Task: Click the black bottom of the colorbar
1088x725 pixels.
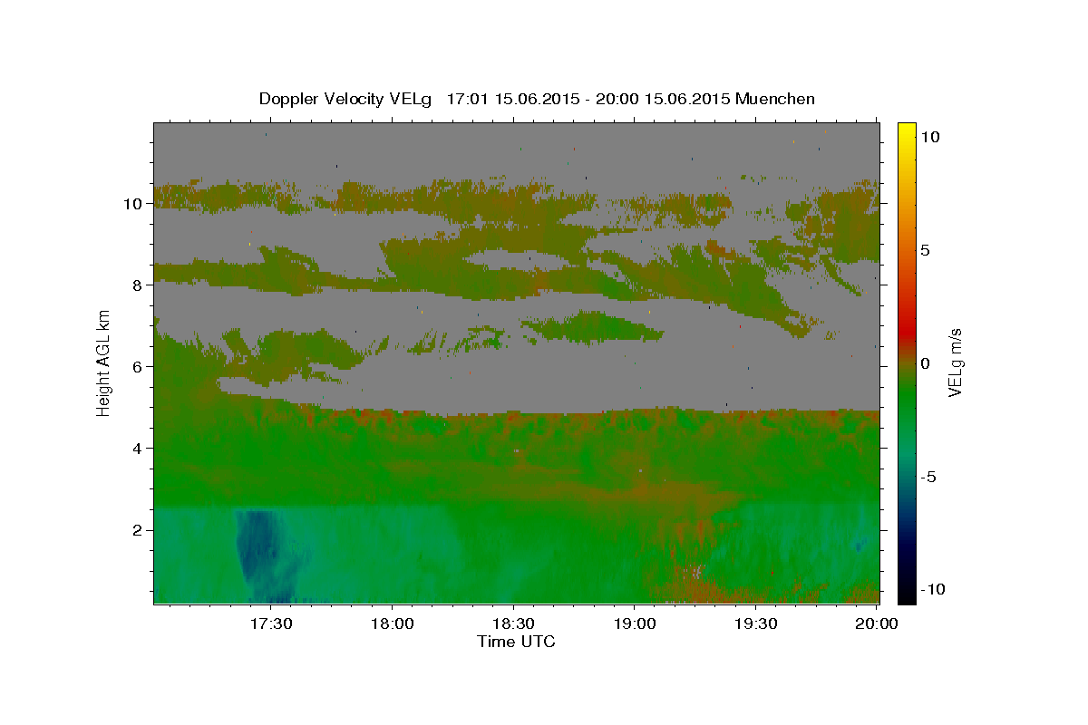Action: (907, 596)
